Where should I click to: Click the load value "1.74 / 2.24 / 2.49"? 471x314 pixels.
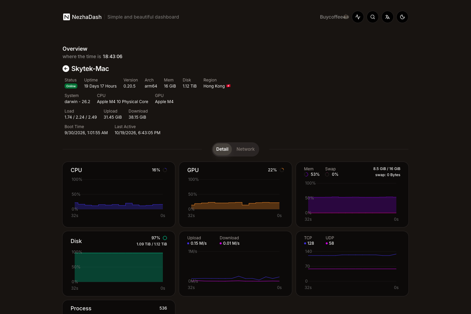[81, 117]
